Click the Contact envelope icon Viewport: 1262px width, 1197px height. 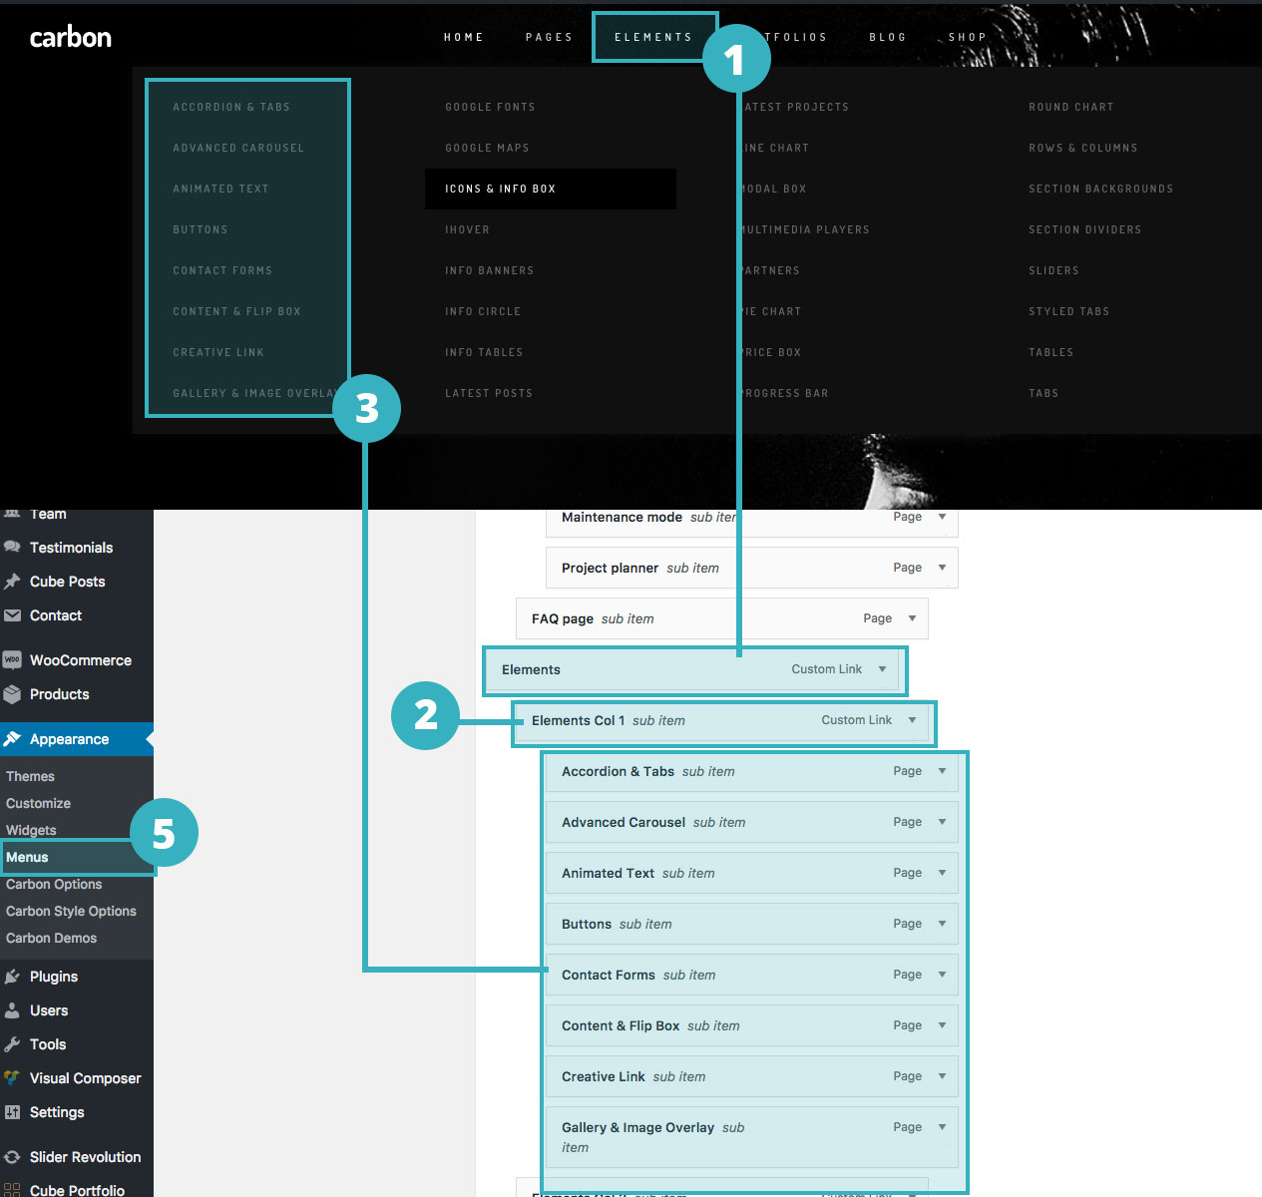[x=12, y=615]
